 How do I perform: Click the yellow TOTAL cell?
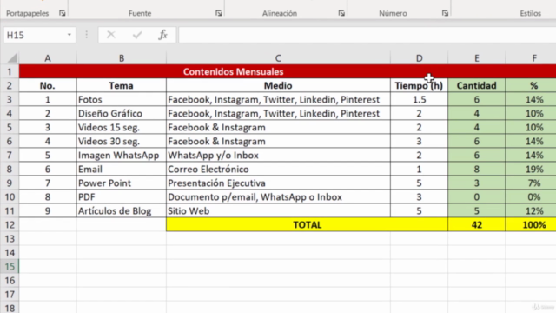pos(307,224)
